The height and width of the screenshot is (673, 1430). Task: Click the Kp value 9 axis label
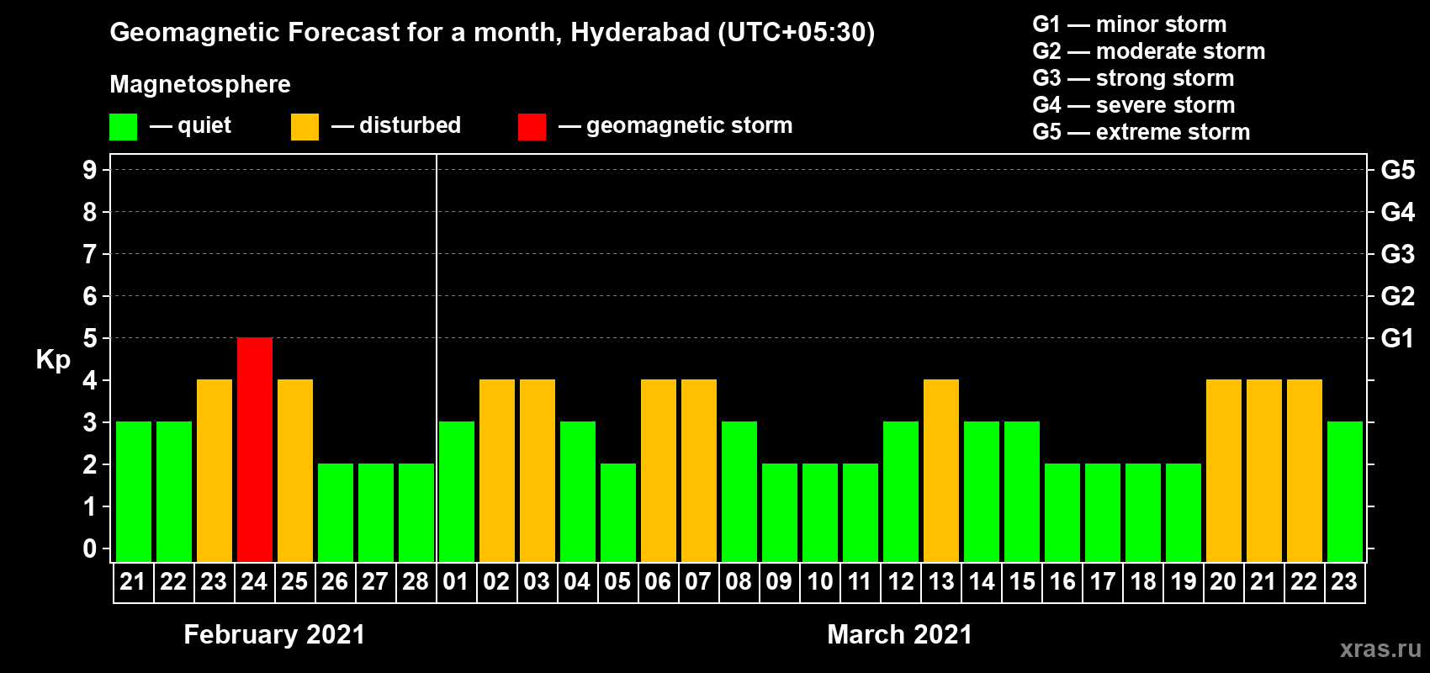coord(90,170)
